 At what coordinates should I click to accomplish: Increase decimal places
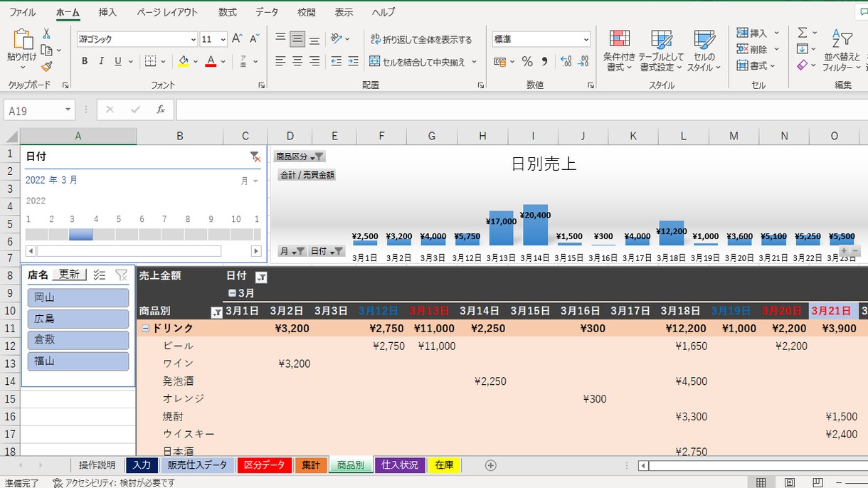click(566, 62)
